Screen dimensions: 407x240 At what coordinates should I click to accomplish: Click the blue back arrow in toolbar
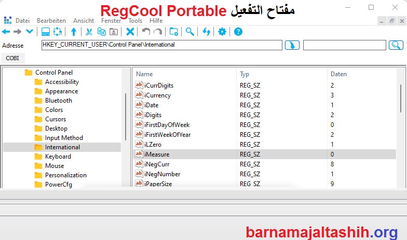point(6,32)
